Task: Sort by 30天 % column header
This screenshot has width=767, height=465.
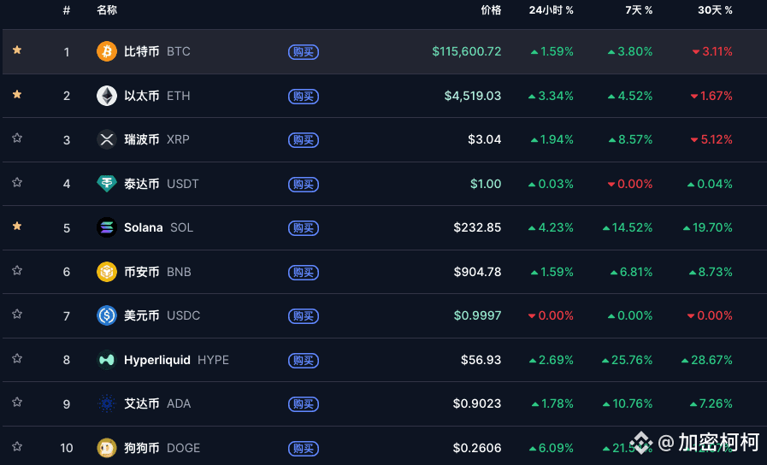Action: click(715, 10)
